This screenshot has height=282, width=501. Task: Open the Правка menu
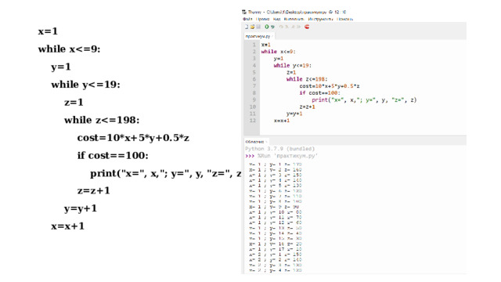pyautogui.click(x=263, y=19)
